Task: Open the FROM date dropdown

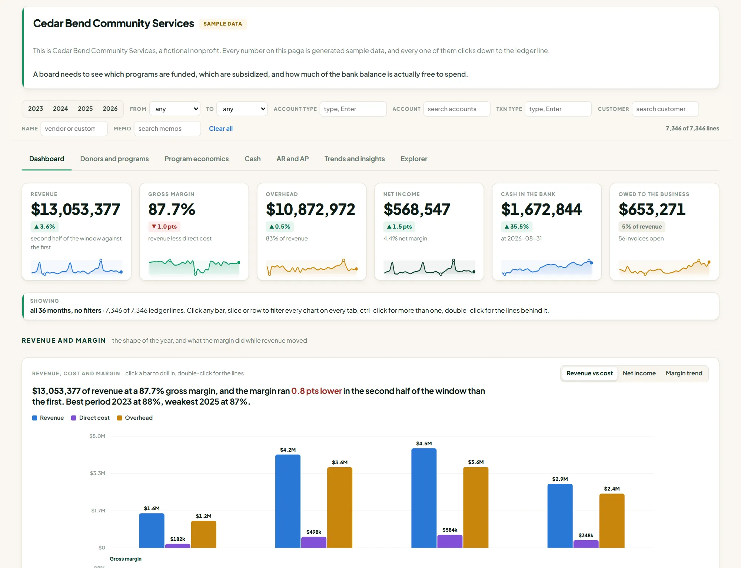Action: pos(175,109)
